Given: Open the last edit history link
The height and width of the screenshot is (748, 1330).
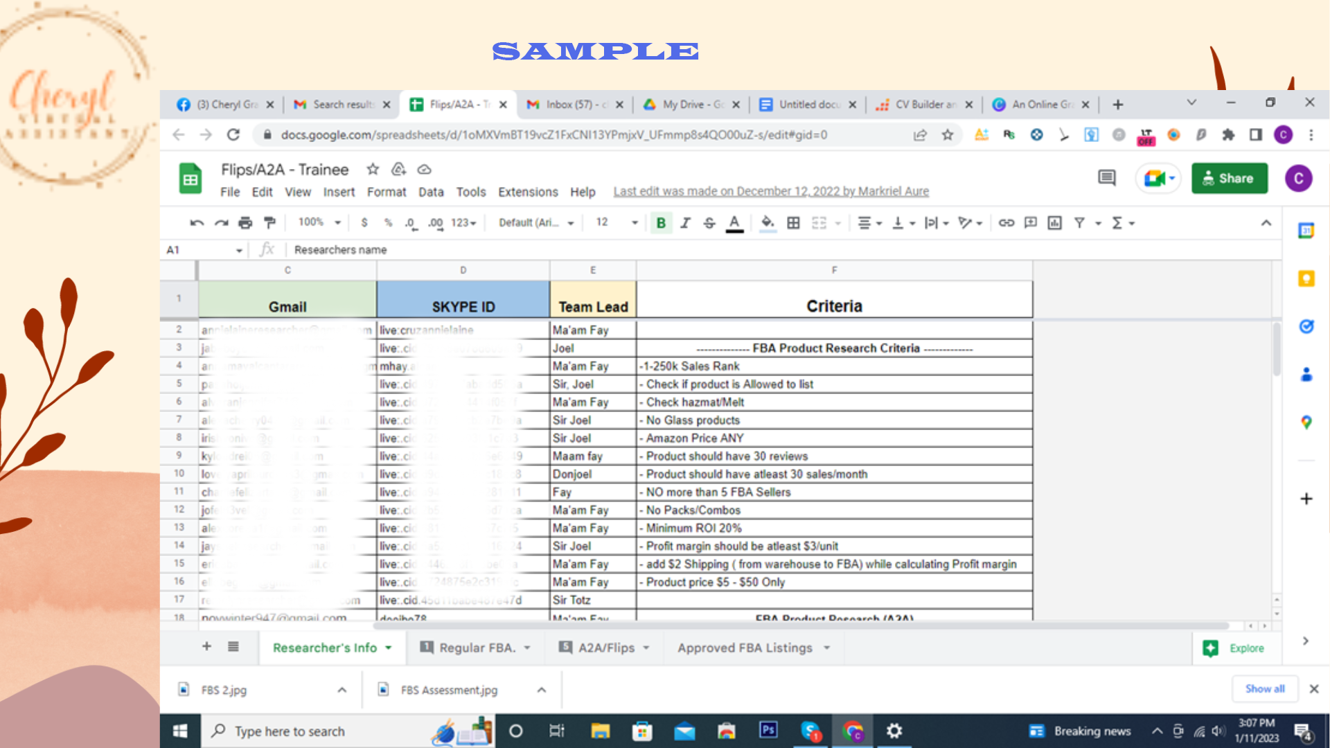Looking at the screenshot, I should (770, 191).
